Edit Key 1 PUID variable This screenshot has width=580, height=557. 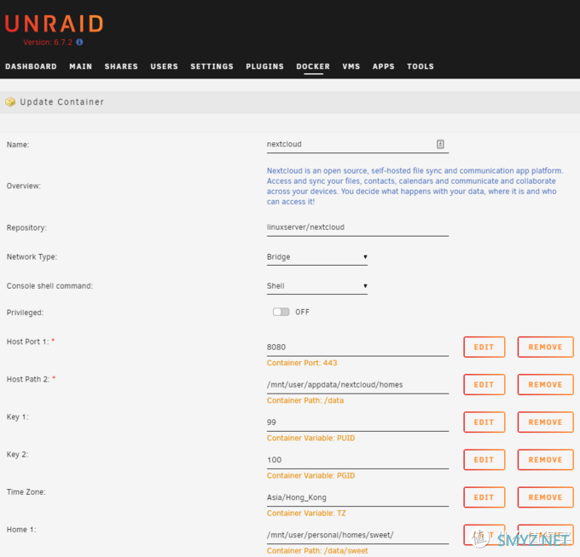pos(484,422)
